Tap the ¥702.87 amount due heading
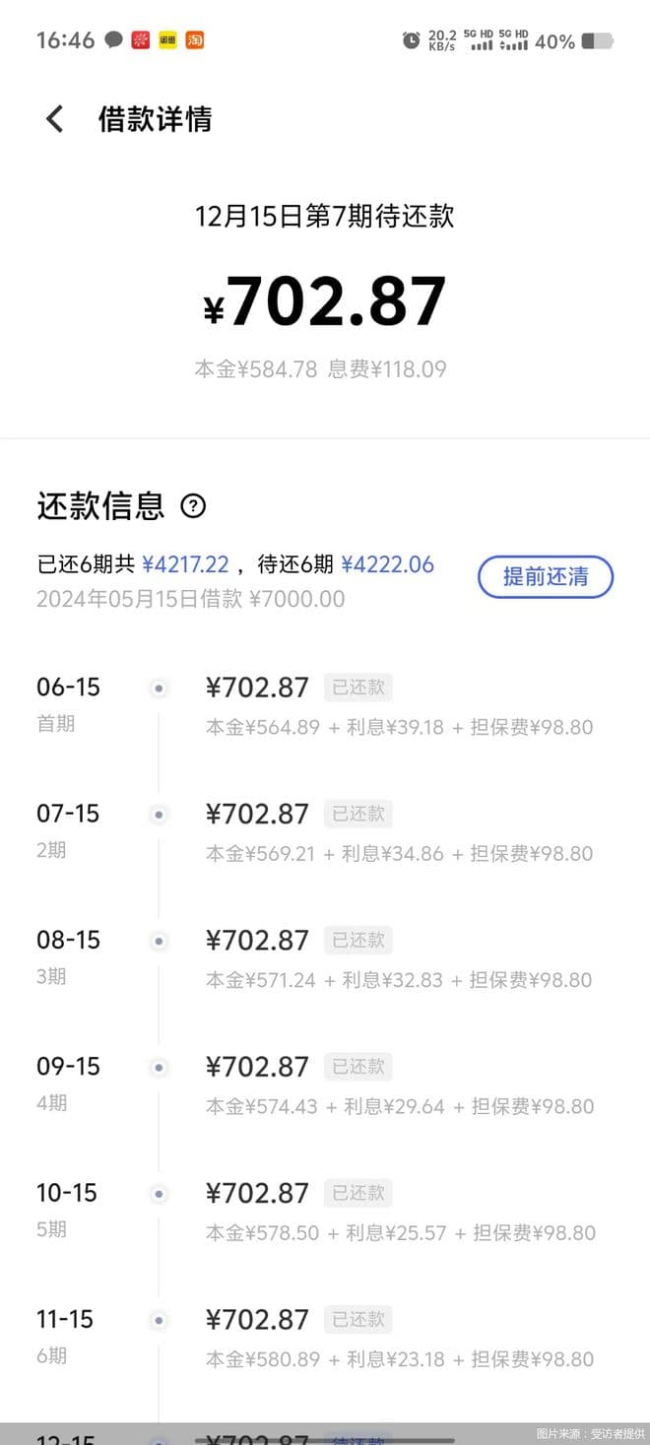The width and height of the screenshot is (650, 1445). click(x=325, y=301)
